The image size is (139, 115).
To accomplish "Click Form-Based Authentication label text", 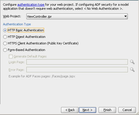I will point(26,50).
